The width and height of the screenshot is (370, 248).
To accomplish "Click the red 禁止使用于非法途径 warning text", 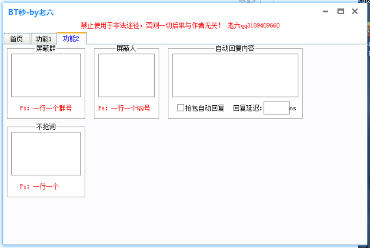I will 151,26.
